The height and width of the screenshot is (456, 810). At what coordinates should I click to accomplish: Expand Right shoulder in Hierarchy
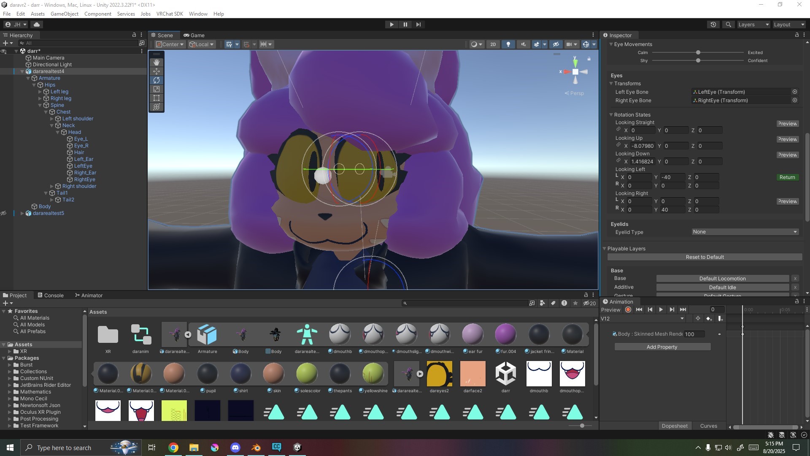click(x=52, y=186)
